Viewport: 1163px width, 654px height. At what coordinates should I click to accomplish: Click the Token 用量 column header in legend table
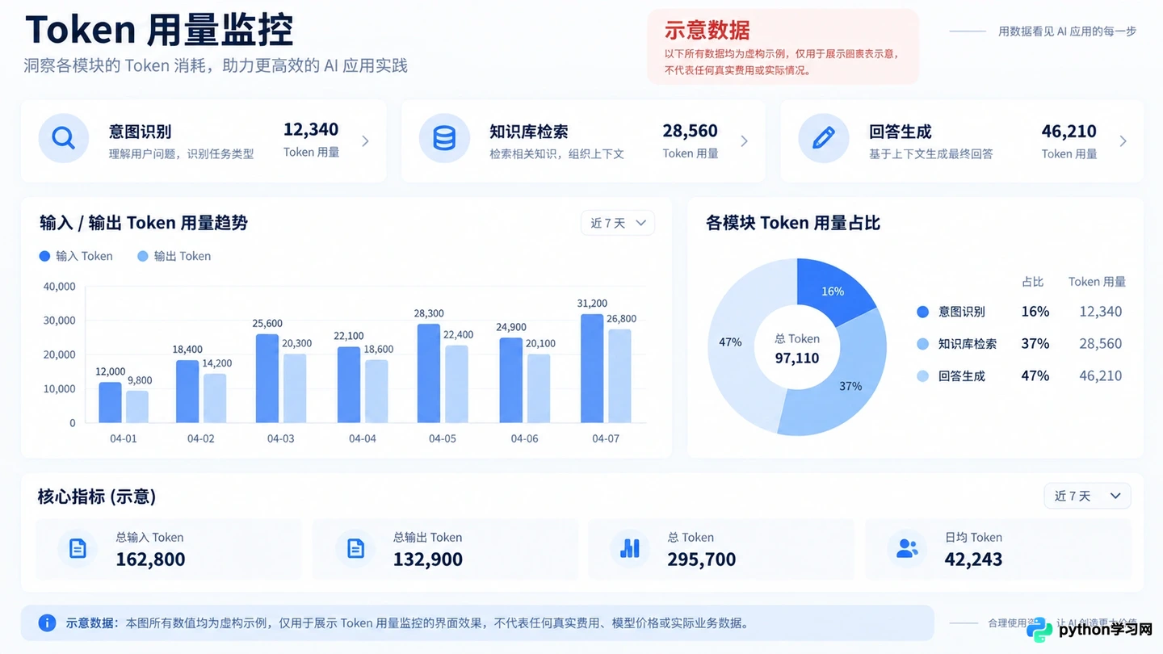1097,282
